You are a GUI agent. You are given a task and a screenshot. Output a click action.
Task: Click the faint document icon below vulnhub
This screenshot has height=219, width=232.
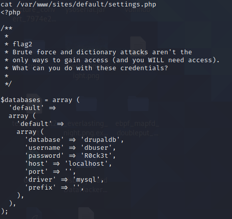pos(138,44)
